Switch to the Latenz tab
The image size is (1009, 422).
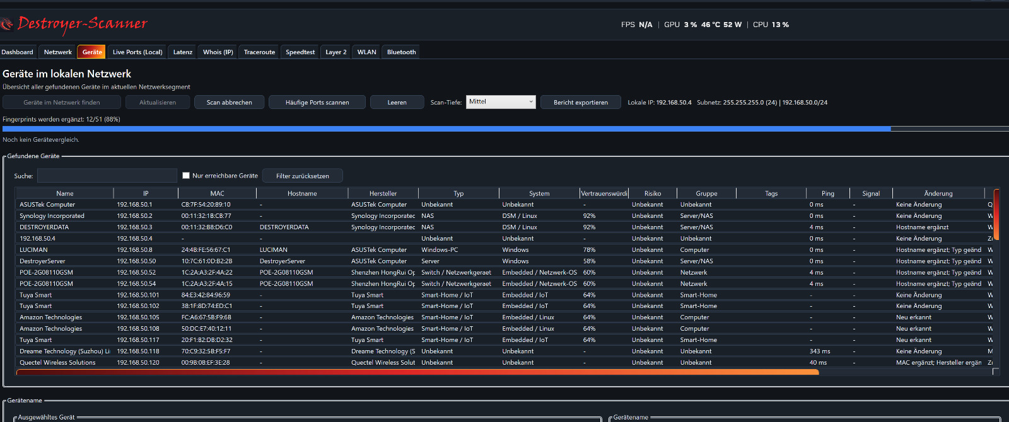point(183,52)
